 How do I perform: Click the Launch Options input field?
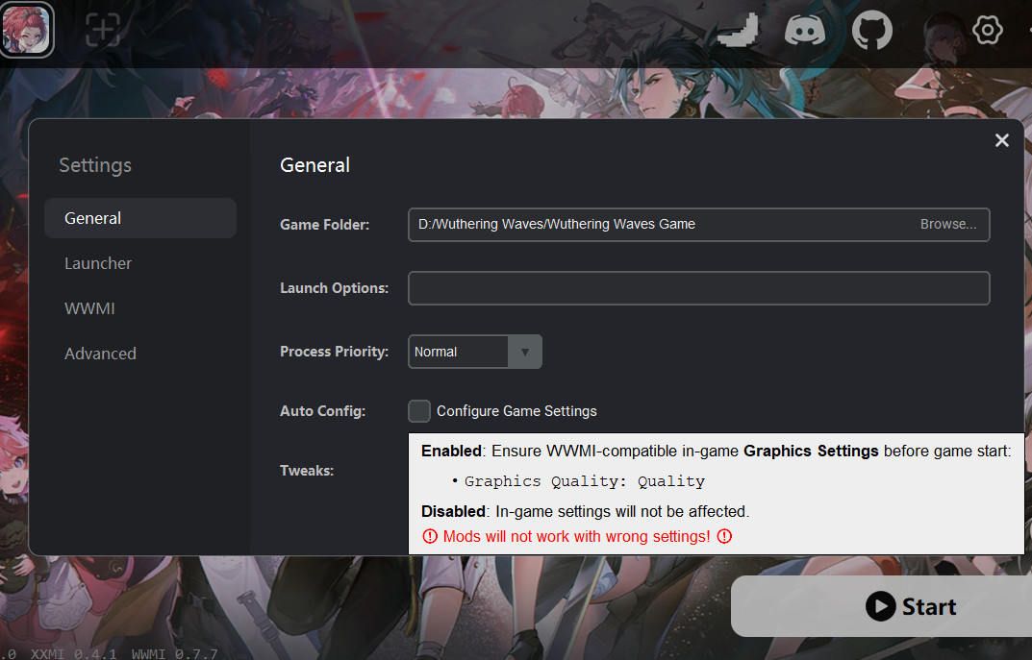tap(699, 287)
